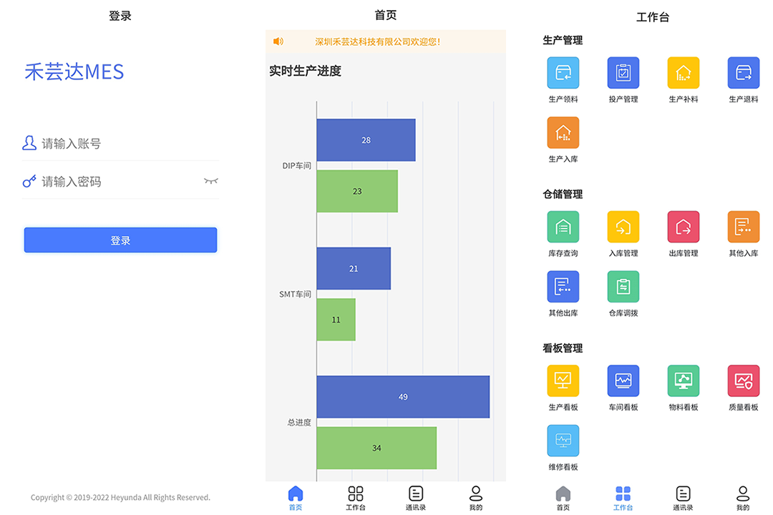The image size is (773, 515).
Task: Open 生产入库 production stock-in icon
Action: [x=563, y=132]
